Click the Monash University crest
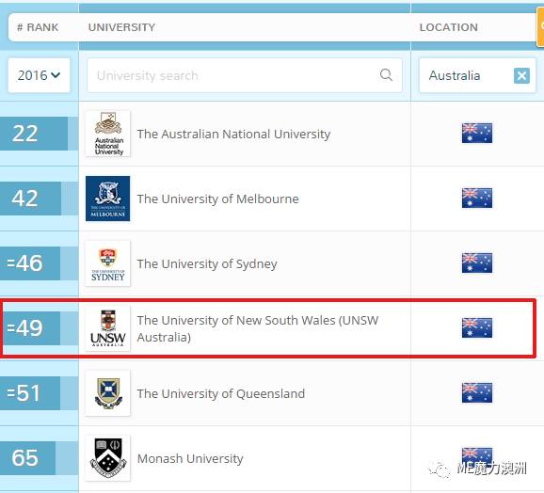Screen dimensions: 544x493 tap(108, 458)
